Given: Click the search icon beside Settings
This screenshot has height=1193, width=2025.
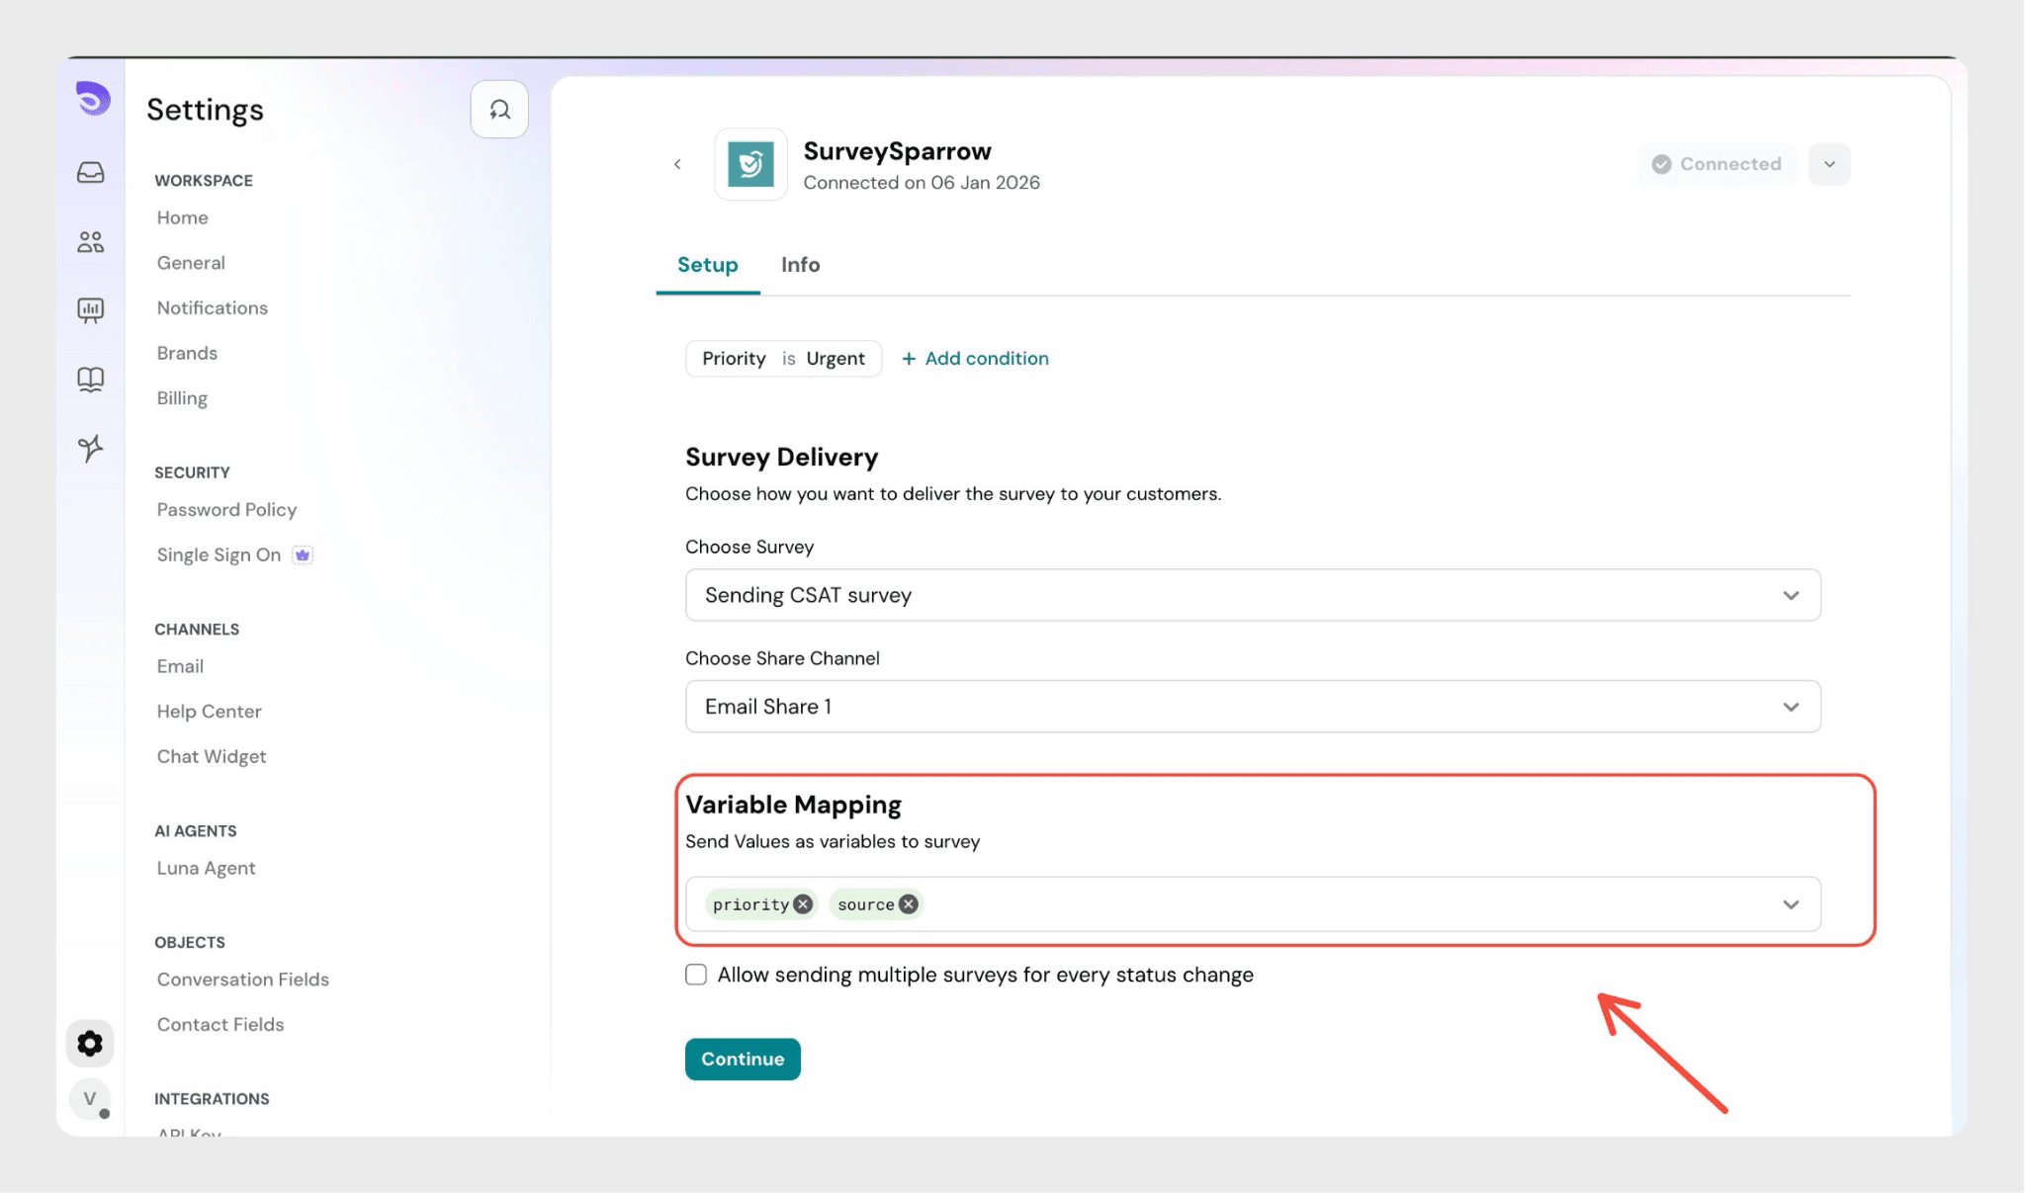Looking at the screenshot, I should pyautogui.click(x=499, y=110).
